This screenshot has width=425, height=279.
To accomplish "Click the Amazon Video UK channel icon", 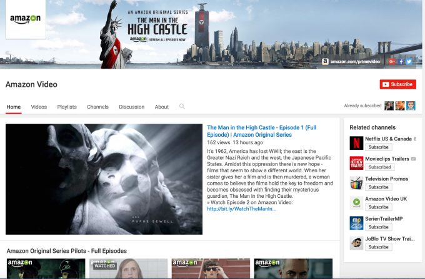I will pyautogui.click(x=356, y=203).
